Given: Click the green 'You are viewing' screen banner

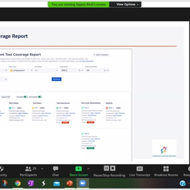Looking at the screenshot, I should [79, 4].
